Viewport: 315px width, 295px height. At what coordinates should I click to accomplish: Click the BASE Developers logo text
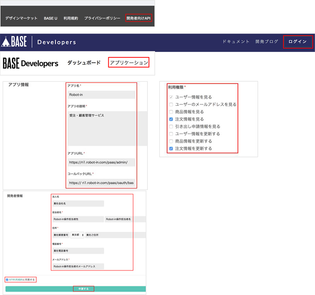pos(31,63)
